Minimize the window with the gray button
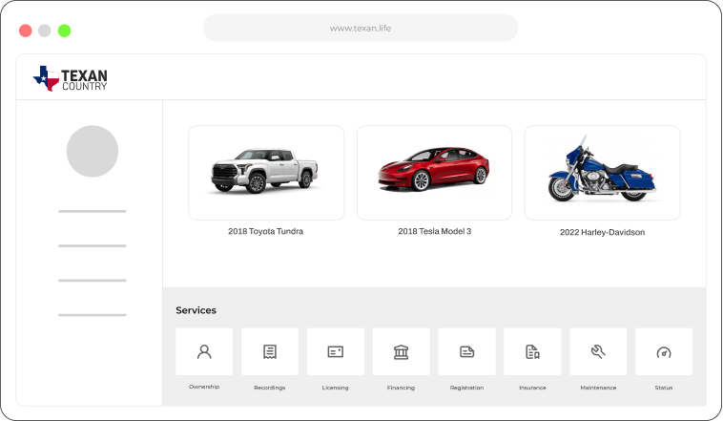Screen dimensions: 723x421 (x=44, y=31)
